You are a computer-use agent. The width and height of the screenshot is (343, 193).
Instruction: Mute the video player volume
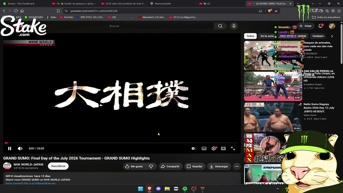(20, 149)
